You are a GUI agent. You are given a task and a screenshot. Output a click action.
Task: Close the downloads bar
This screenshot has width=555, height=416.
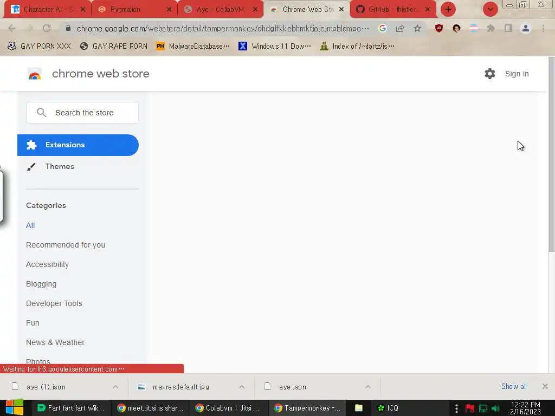coord(545,386)
